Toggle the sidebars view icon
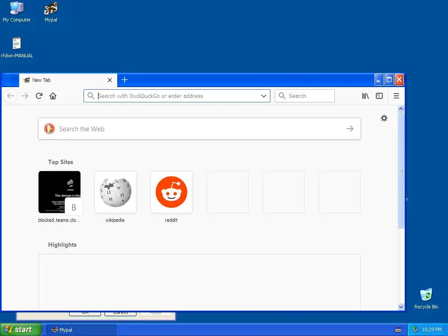 coord(379,96)
